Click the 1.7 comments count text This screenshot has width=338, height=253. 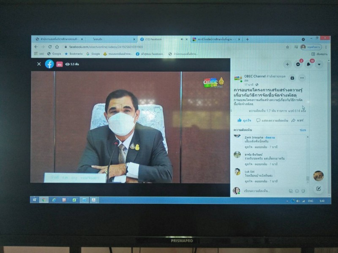[268, 111]
